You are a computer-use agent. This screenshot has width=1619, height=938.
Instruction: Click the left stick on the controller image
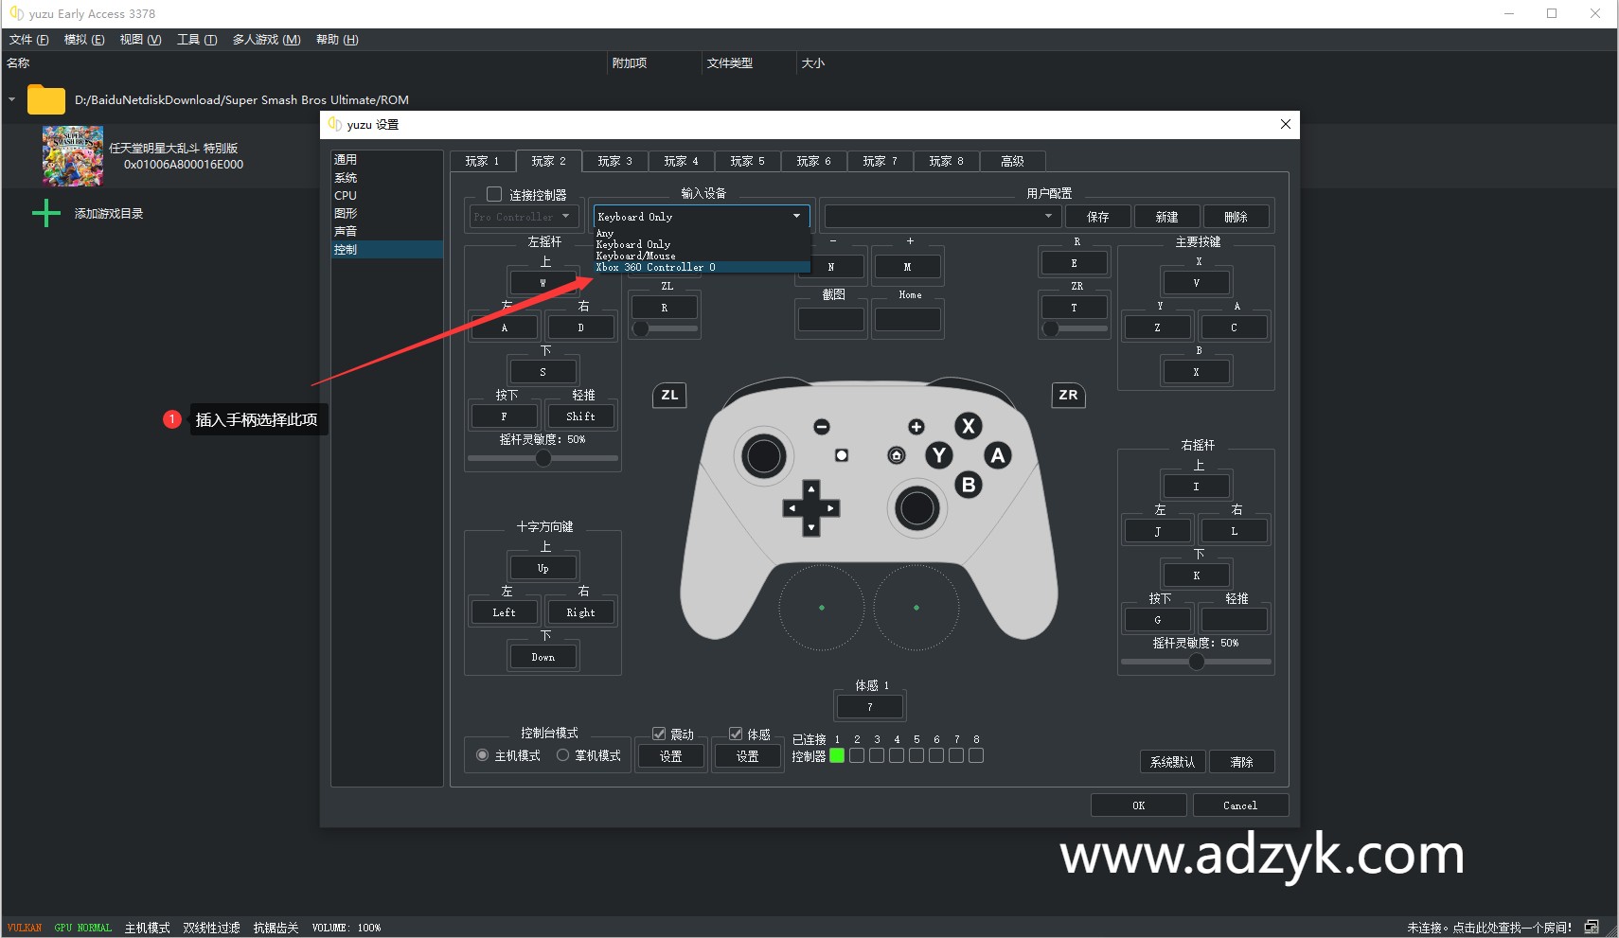[764, 456]
